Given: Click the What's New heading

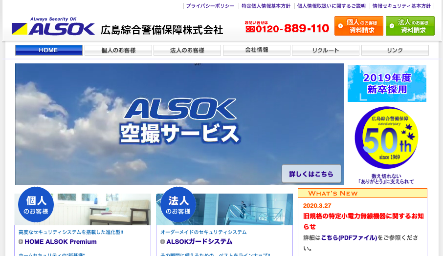Looking at the screenshot, I should click(333, 194).
